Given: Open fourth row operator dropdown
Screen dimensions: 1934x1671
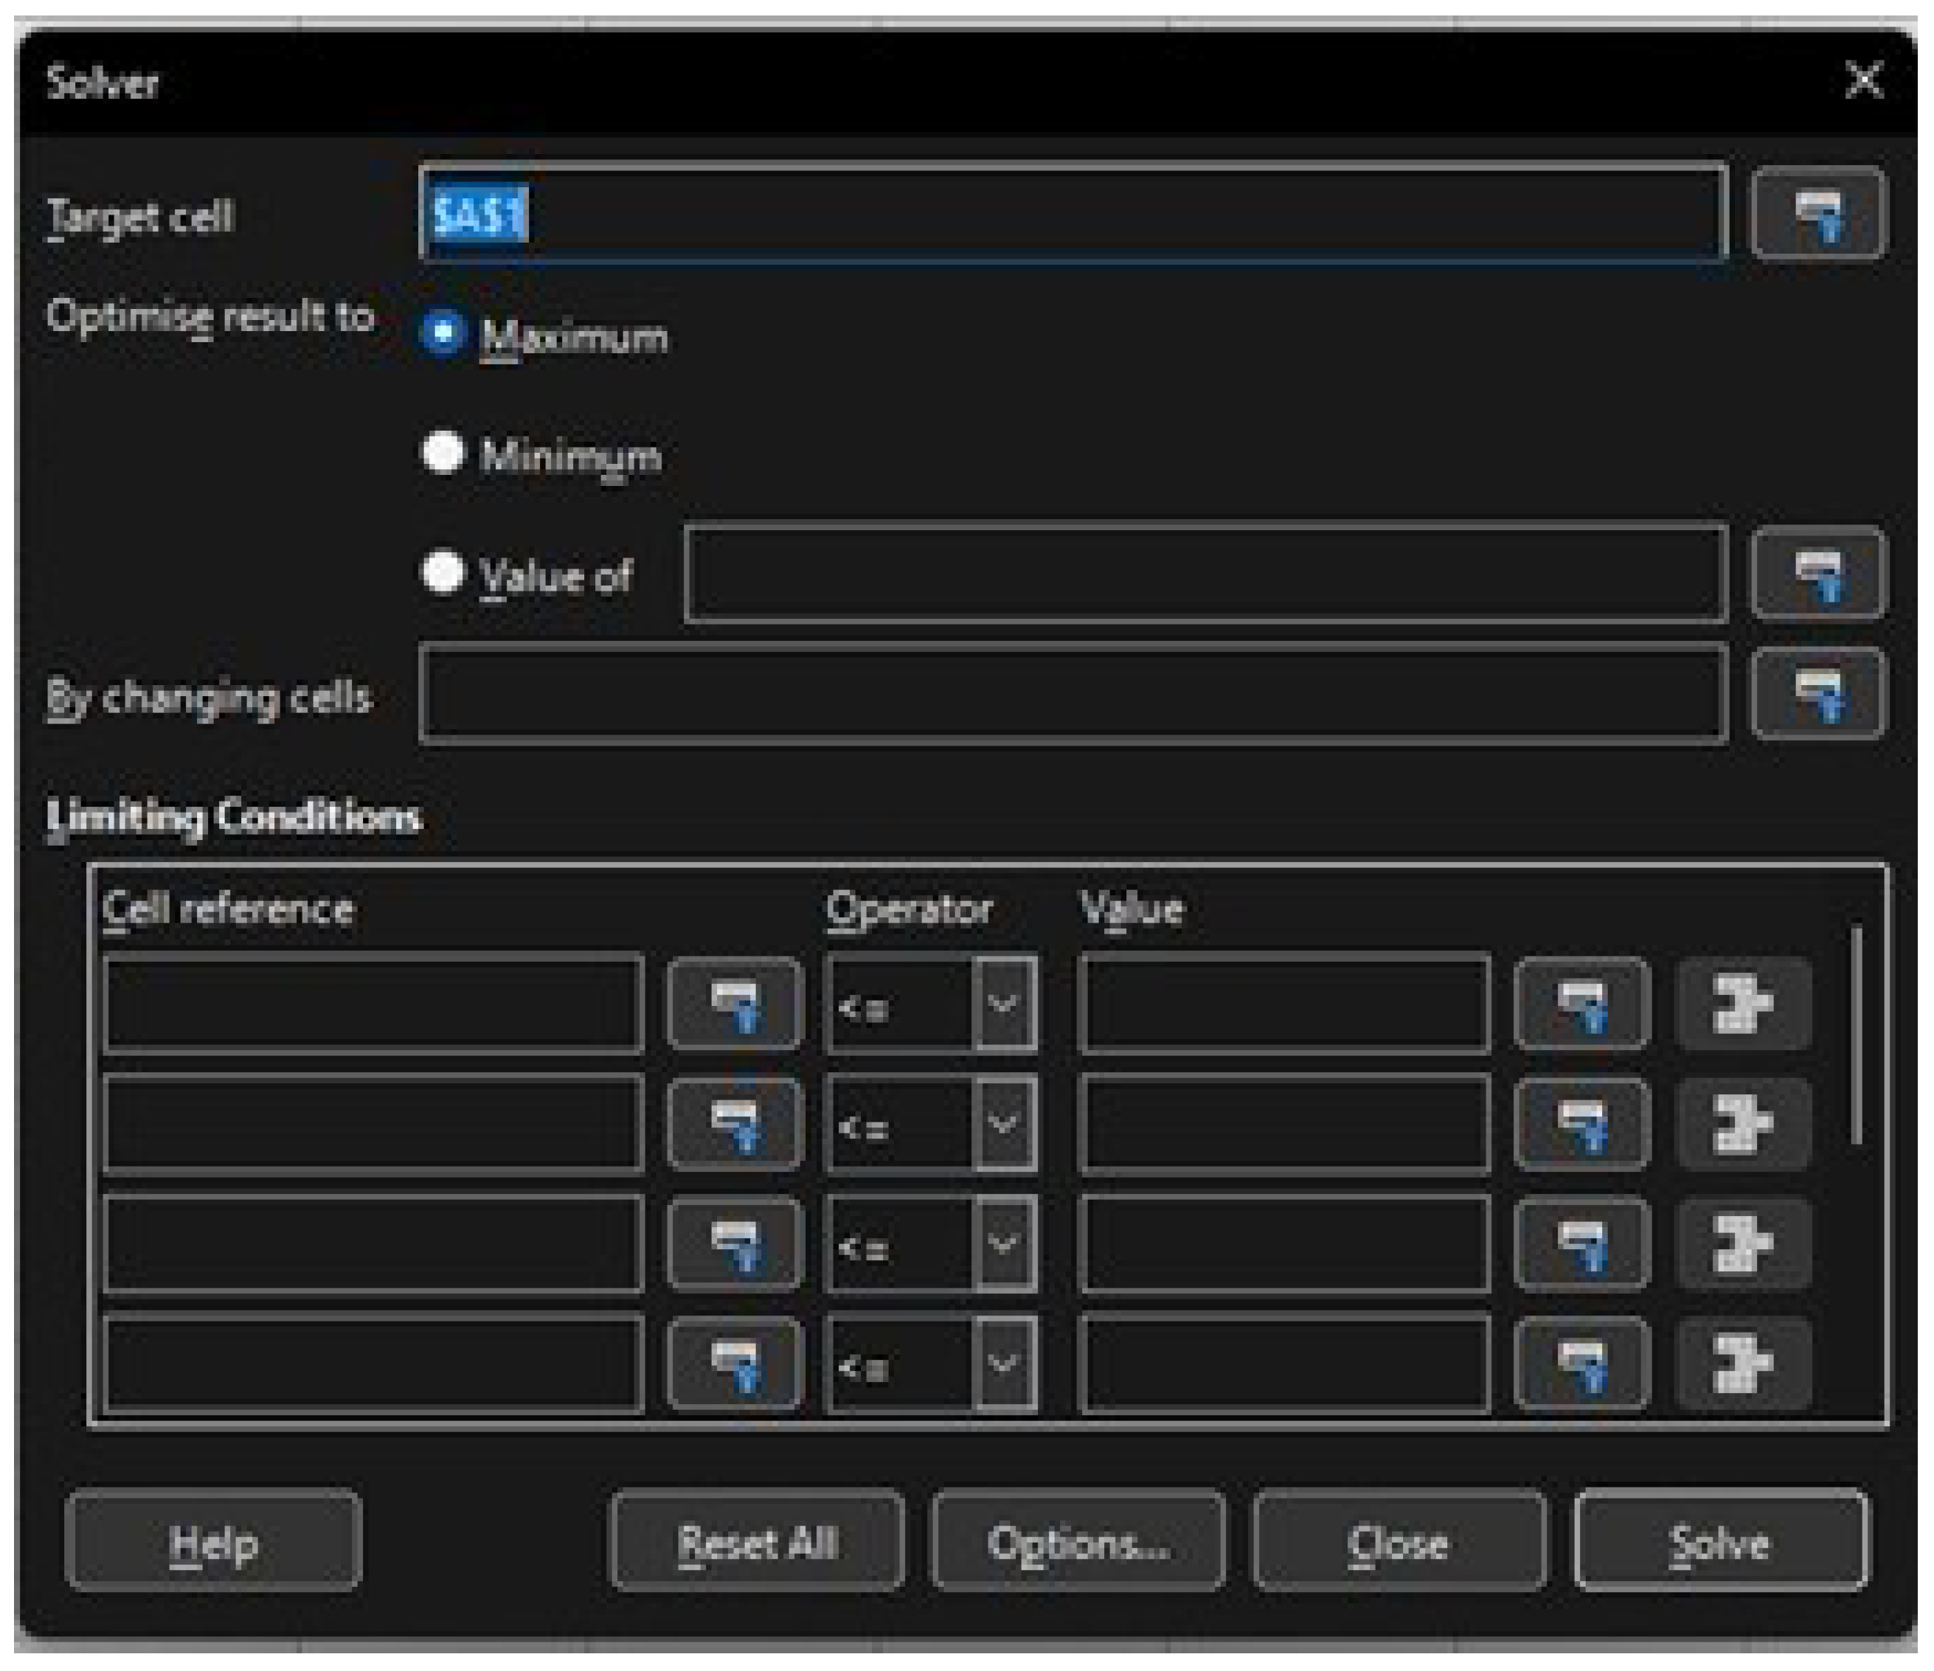Looking at the screenshot, I should tap(1002, 1363).
